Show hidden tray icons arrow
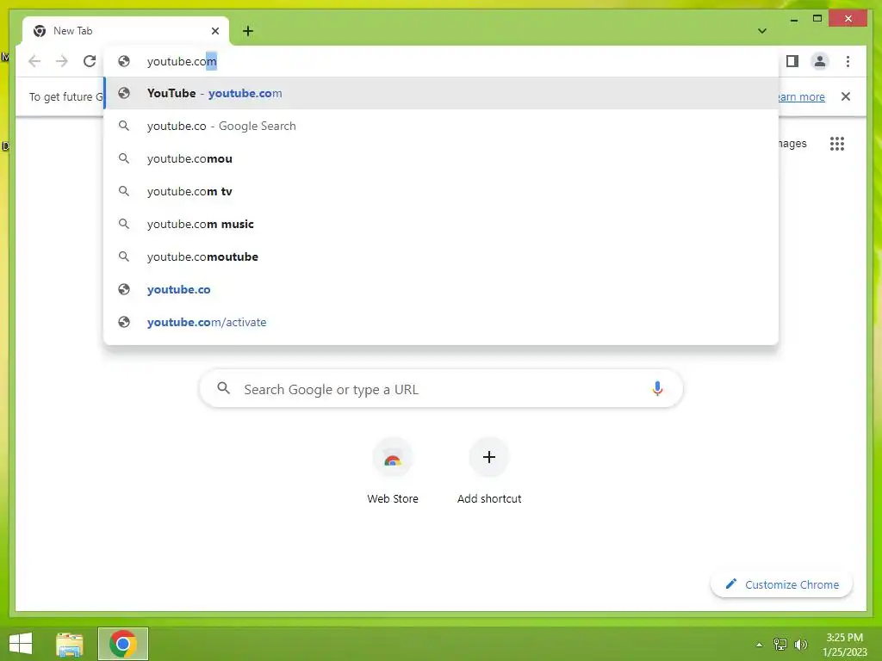Viewport: 882px width, 661px height. click(759, 645)
